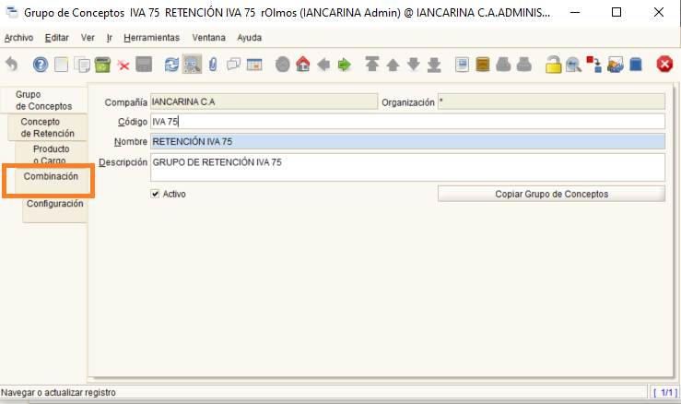
Task: Click the Compañía read-only field
Action: click(264, 101)
